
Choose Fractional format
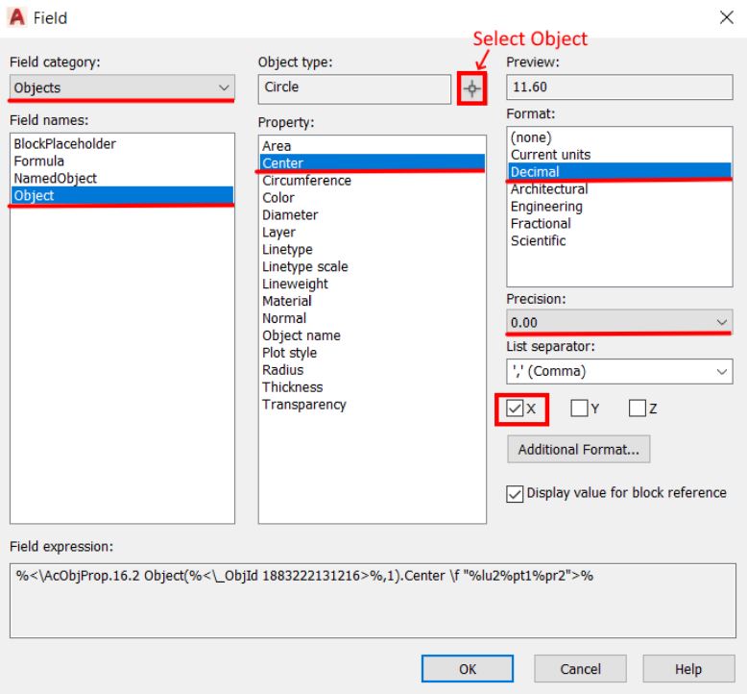coord(619,223)
